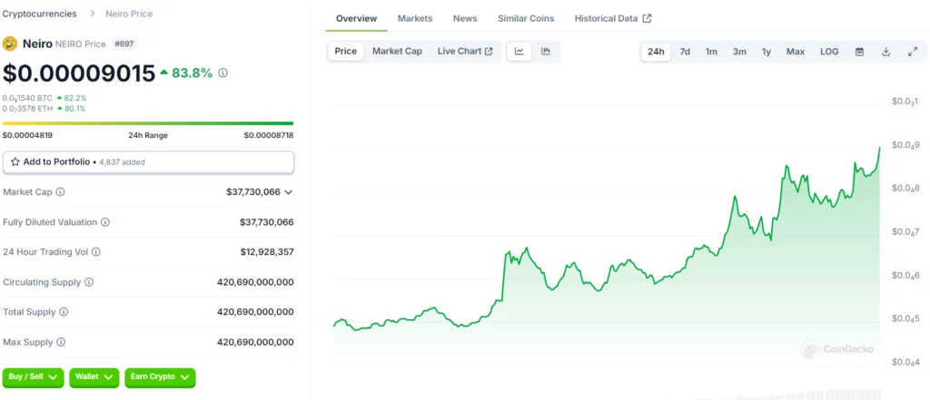The width and height of the screenshot is (930, 400).
Task: Download chart data icon
Action: click(x=886, y=52)
